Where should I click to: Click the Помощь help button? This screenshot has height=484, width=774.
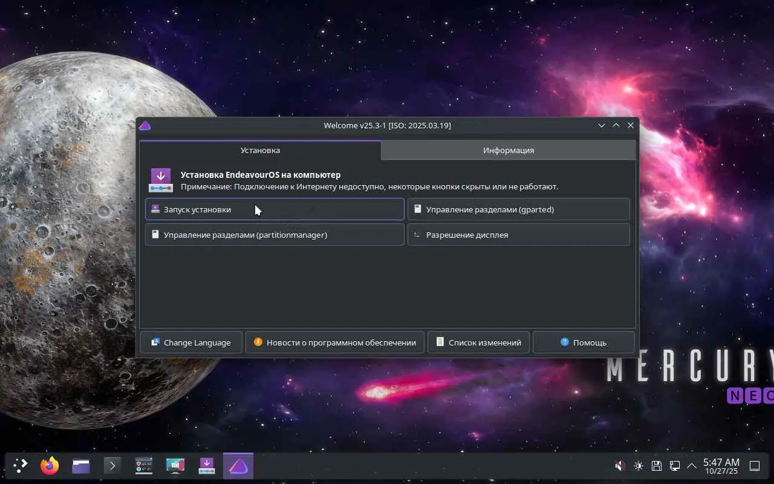coord(584,342)
